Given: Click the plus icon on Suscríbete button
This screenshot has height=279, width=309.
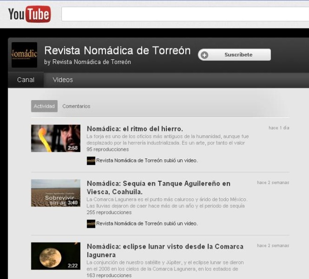Looking at the screenshot, I should coord(204,55).
